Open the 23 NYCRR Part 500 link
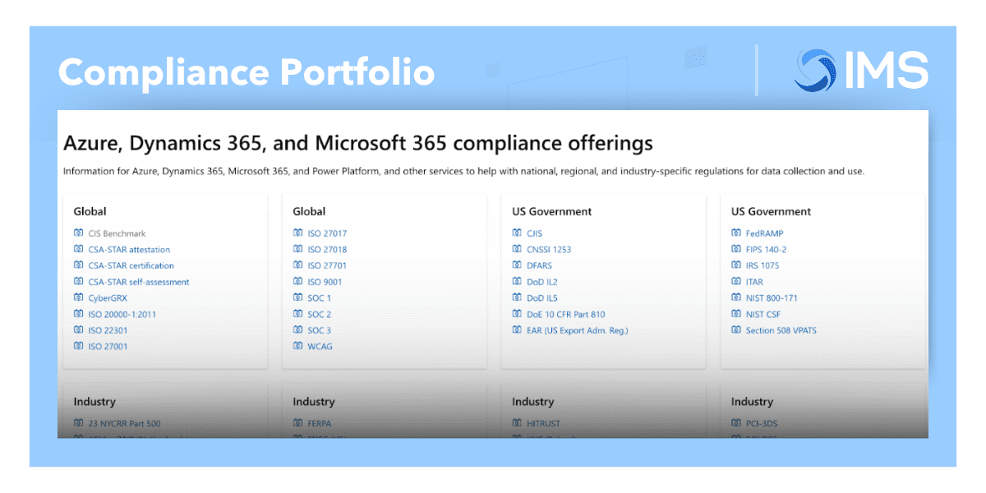The width and height of the screenshot is (986, 493). pyautogui.click(x=125, y=424)
